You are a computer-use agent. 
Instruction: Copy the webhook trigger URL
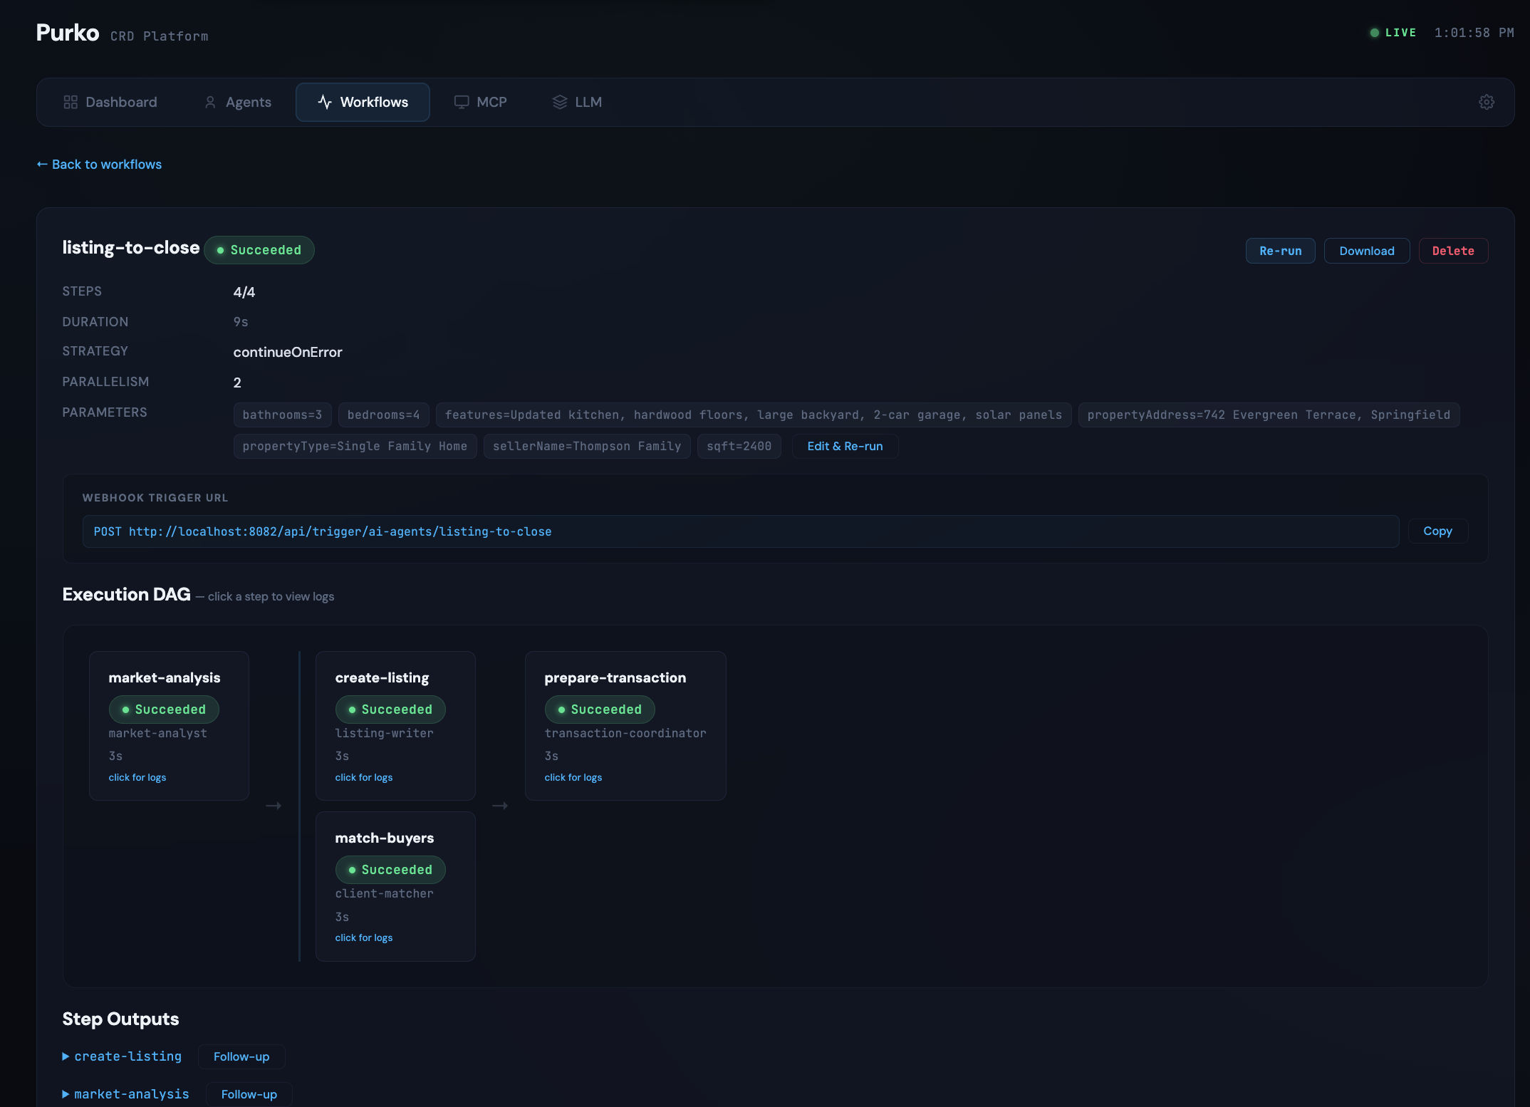click(1437, 531)
